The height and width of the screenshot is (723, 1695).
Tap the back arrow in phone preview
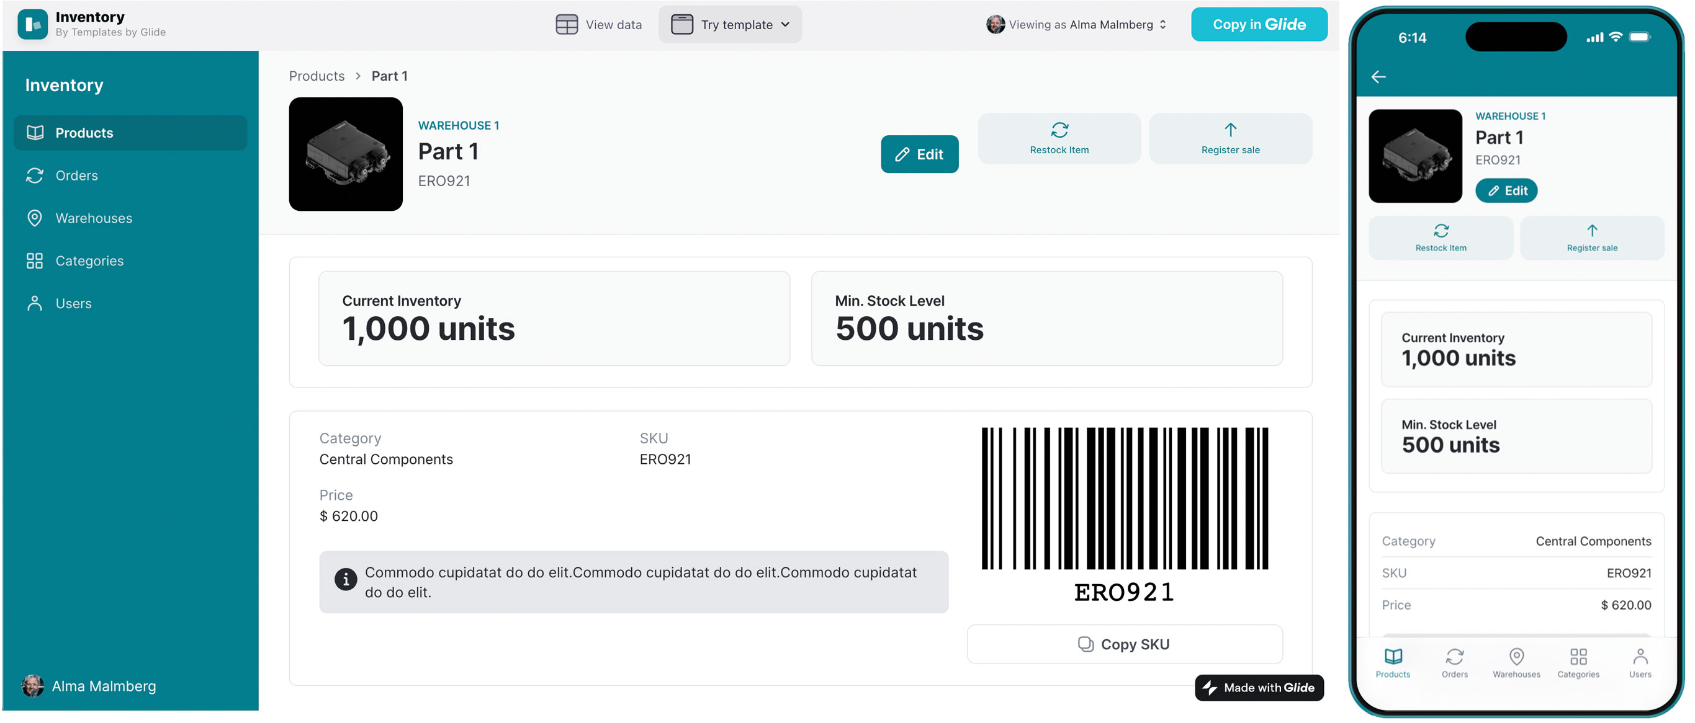click(x=1378, y=77)
